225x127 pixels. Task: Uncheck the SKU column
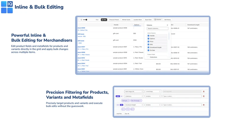pos(148,44)
